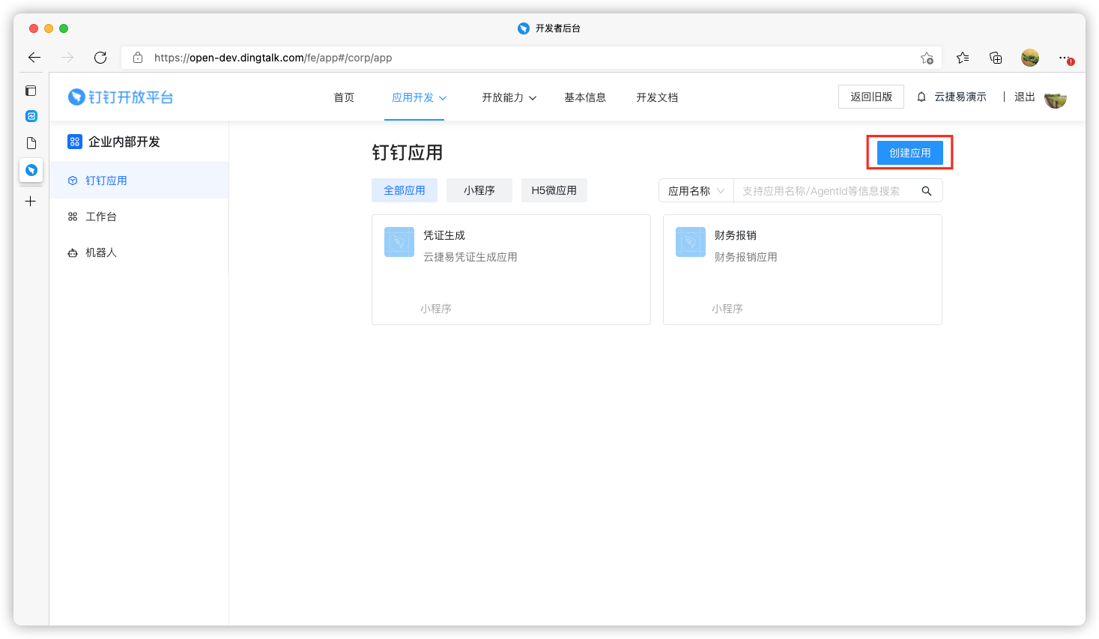The height and width of the screenshot is (639, 1099).
Task: Click 云捷易凭证生成应用 description text
Action: click(x=470, y=257)
